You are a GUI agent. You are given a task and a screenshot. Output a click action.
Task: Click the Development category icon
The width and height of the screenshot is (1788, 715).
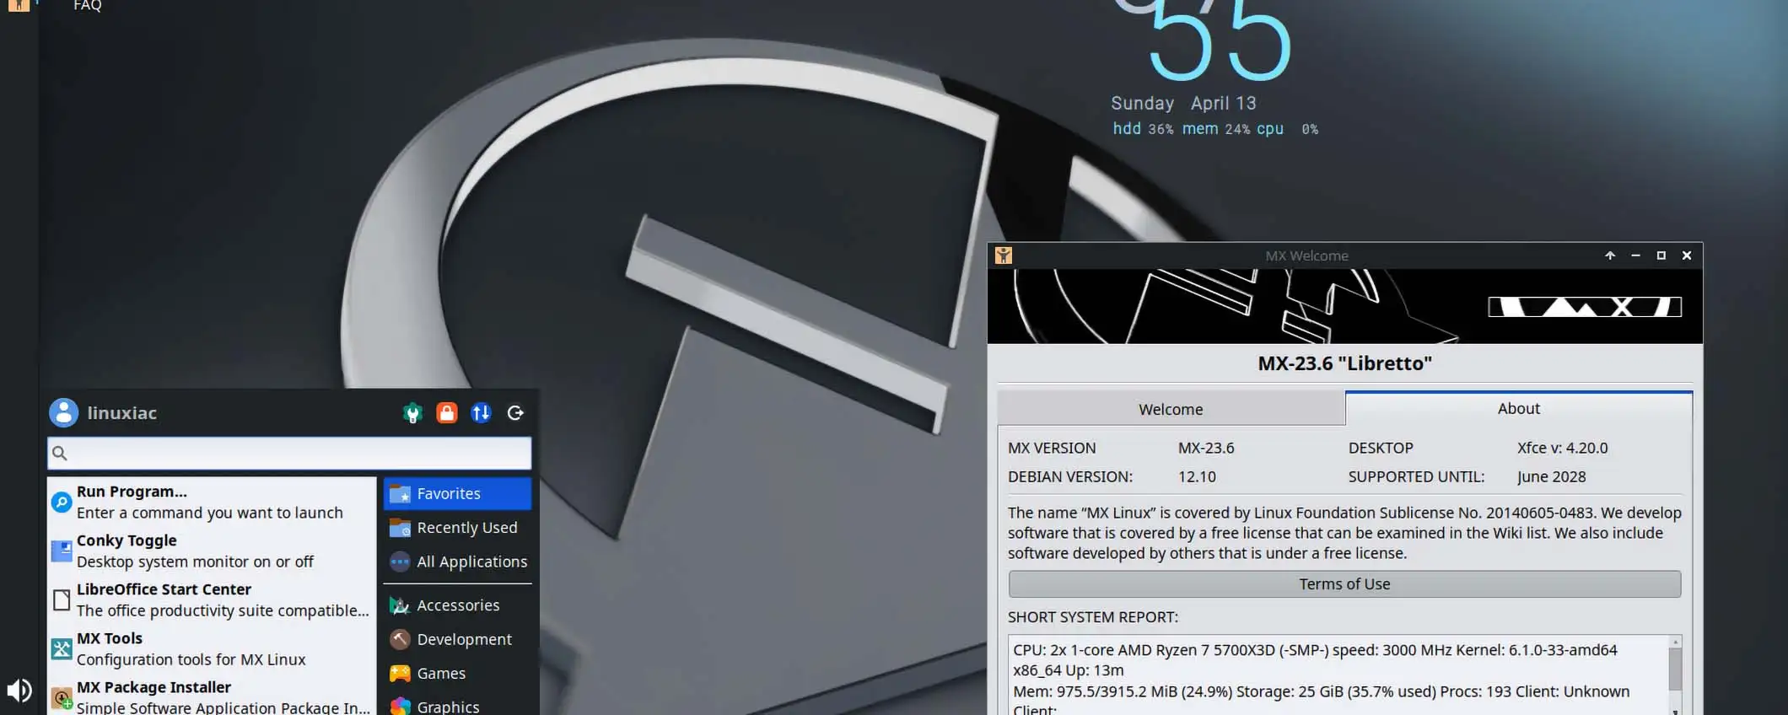(400, 639)
